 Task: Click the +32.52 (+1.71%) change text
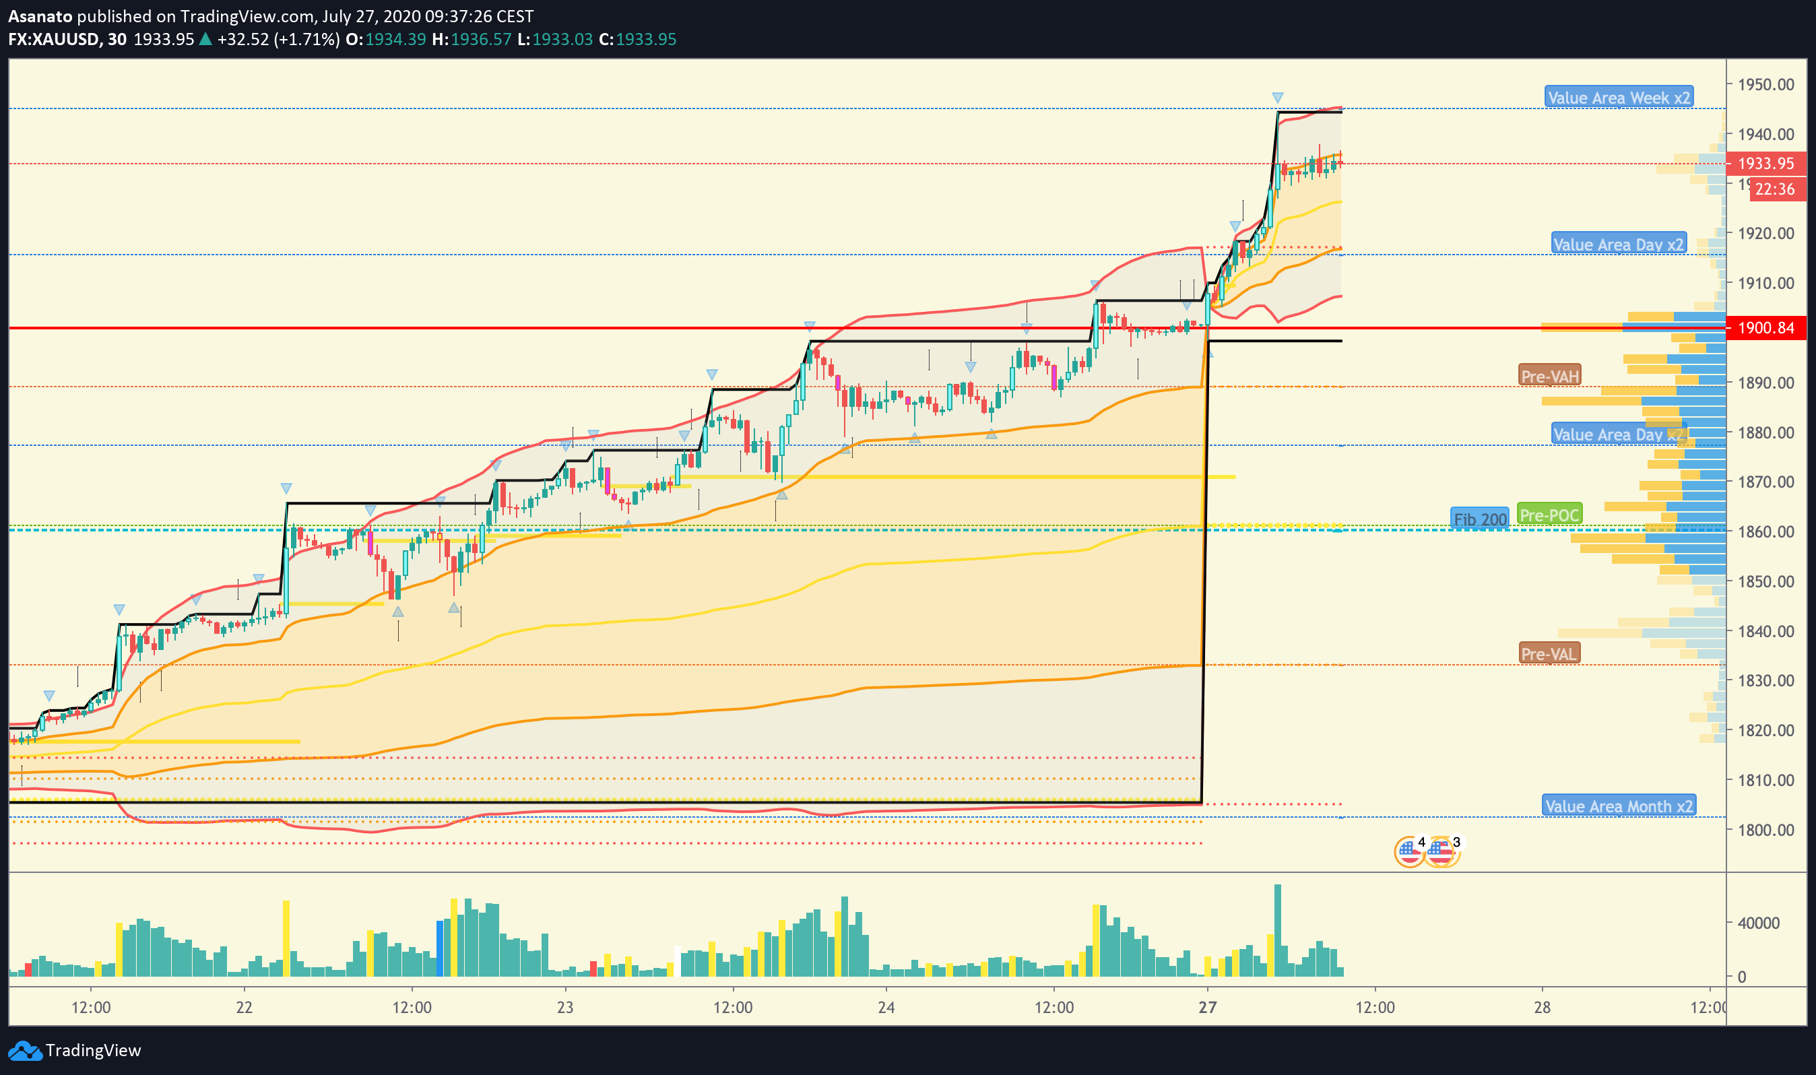pyautogui.click(x=278, y=39)
